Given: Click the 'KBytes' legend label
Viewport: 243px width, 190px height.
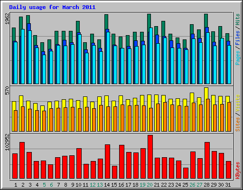Looking at the screenshot, I should 238,171.
